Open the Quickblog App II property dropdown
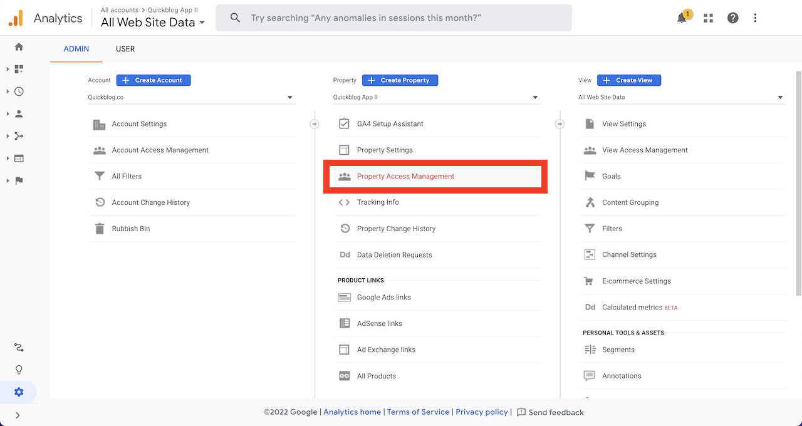This screenshot has width=802, height=426. pyautogui.click(x=436, y=97)
